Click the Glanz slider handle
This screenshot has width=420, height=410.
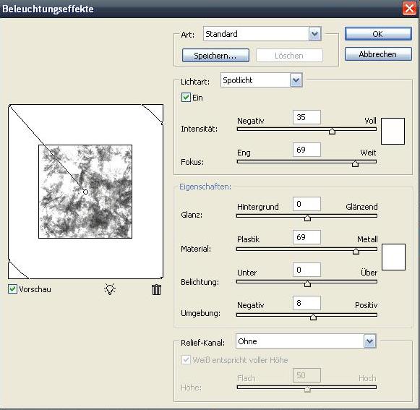pyautogui.click(x=307, y=218)
